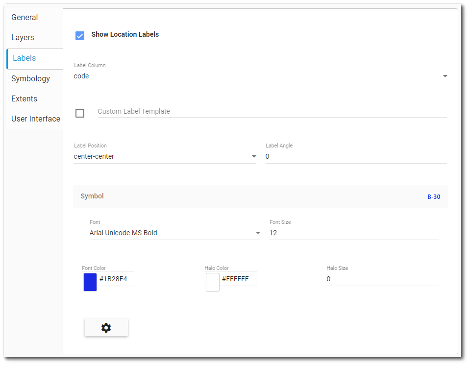Screen dimensions: 469x365
Task: Go to the Extents settings
Action: (24, 98)
